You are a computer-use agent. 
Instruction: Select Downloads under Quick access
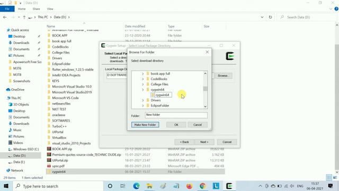pyautogui.click(x=21, y=43)
